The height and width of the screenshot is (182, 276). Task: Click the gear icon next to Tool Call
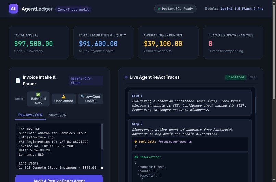[136, 142]
